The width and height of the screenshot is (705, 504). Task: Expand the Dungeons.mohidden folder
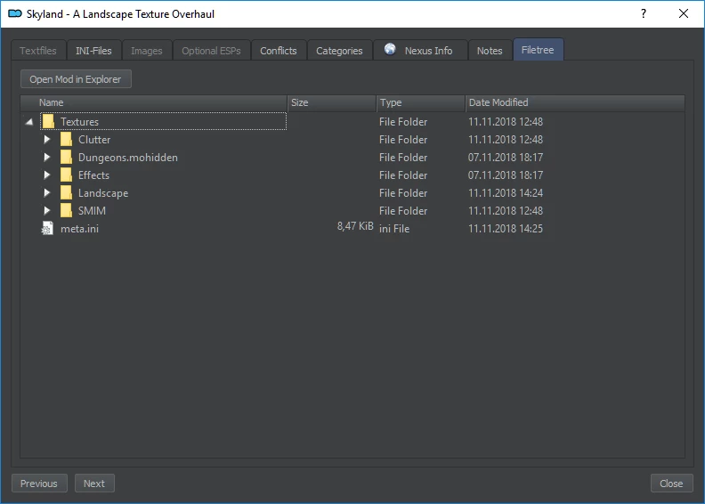47,157
